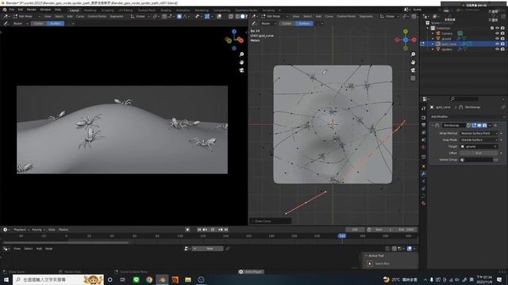This screenshot has height=285, width=508.
Task: Switch to UV Editing workspace tab
Action: click(125, 10)
